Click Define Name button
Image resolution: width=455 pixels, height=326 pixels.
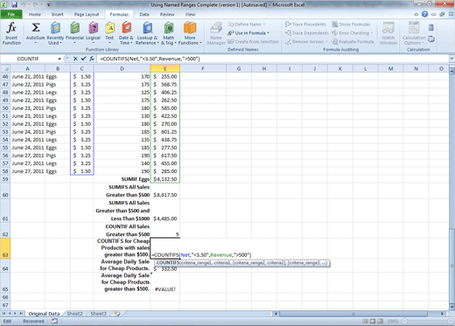point(247,24)
